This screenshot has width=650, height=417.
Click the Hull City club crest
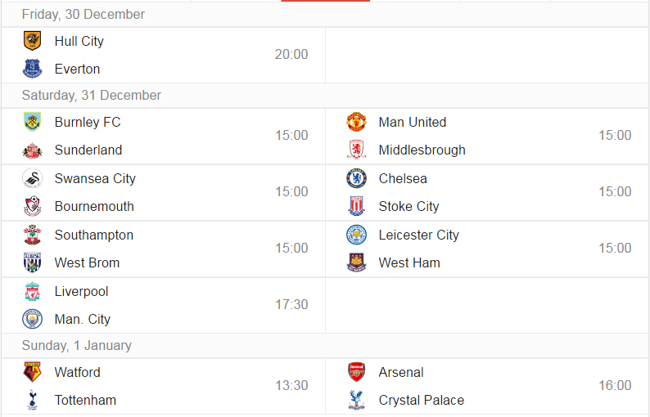[x=32, y=41]
